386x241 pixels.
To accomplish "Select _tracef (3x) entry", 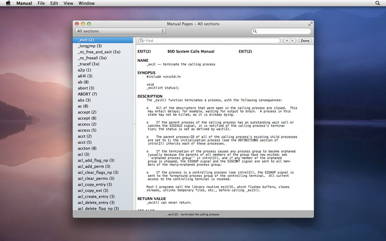I will [x=103, y=64].
